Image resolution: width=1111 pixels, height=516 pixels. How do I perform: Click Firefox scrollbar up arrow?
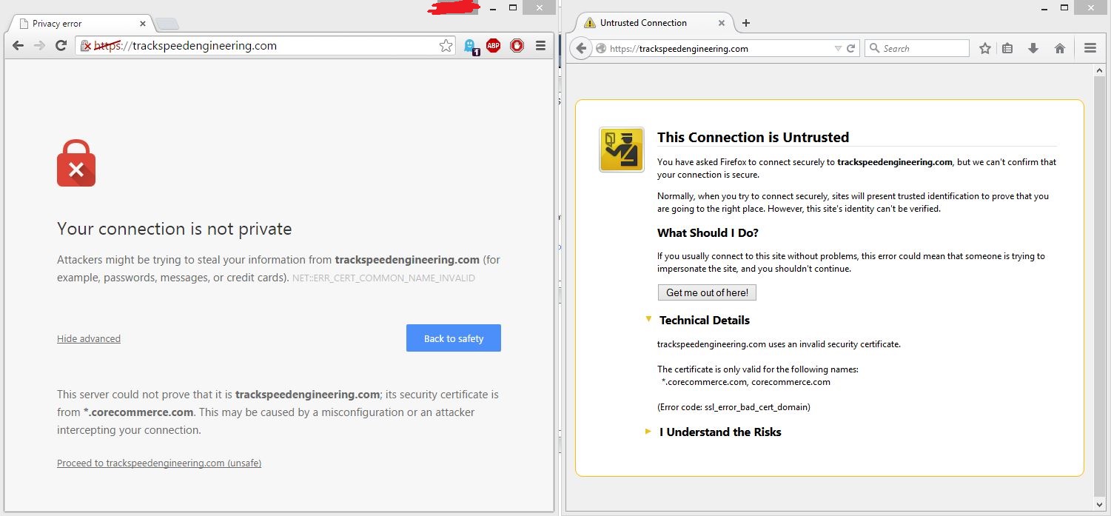pos(1100,71)
